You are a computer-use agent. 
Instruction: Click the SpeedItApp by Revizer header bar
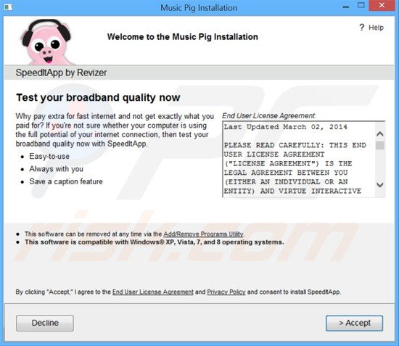point(199,73)
